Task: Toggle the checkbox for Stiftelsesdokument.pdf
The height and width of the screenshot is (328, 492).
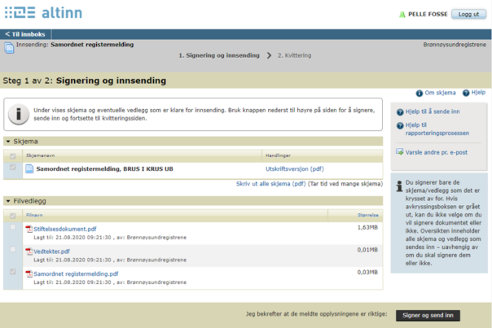Action: (11, 228)
